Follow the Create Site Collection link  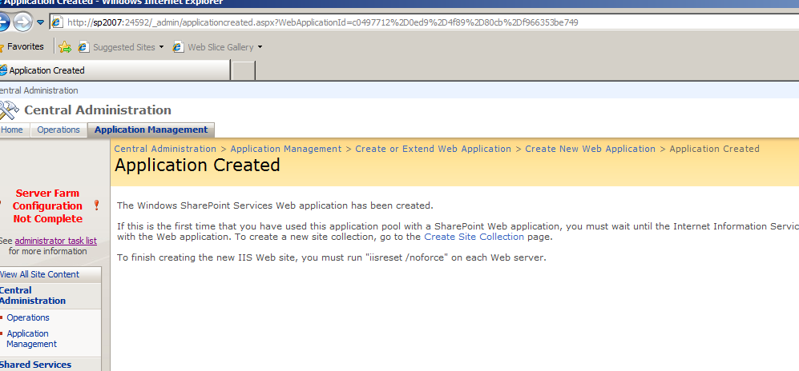(x=474, y=237)
